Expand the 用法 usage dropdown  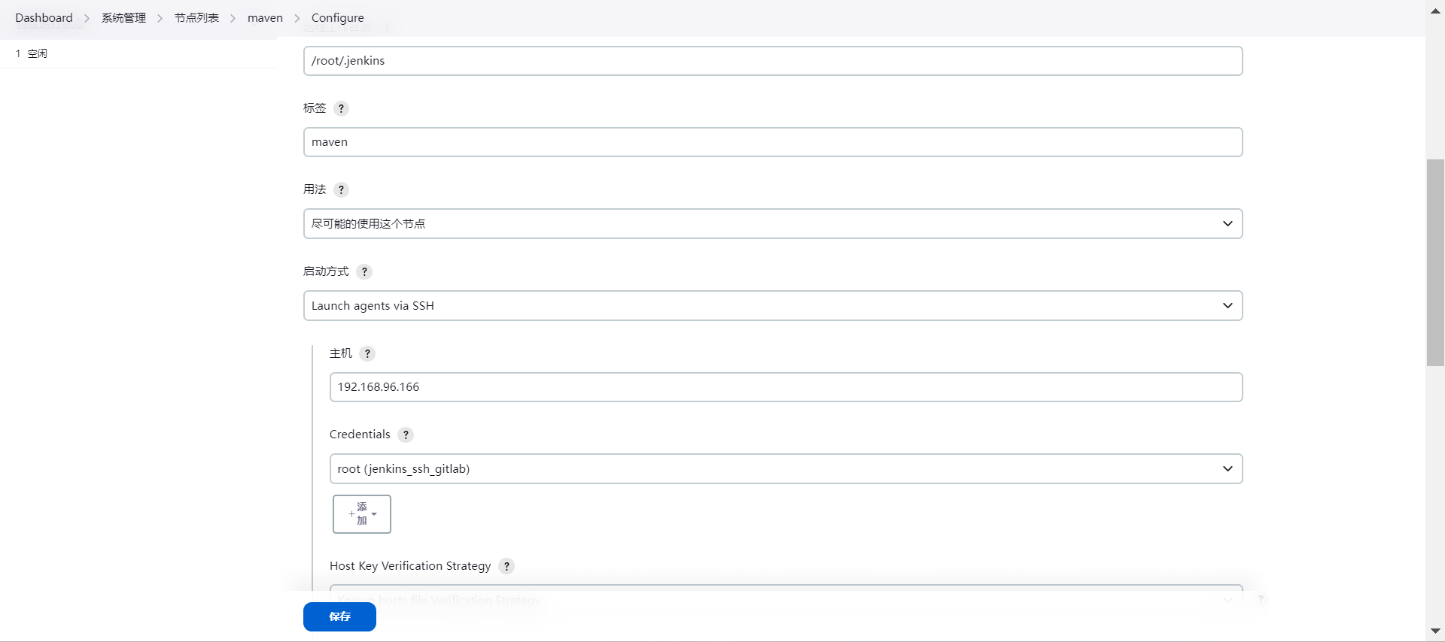coord(773,224)
